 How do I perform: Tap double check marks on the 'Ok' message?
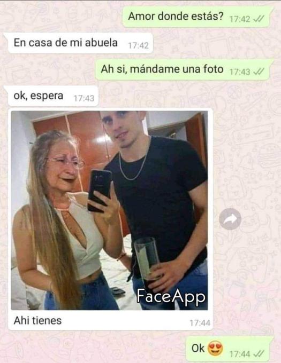pyautogui.click(x=259, y=354)
